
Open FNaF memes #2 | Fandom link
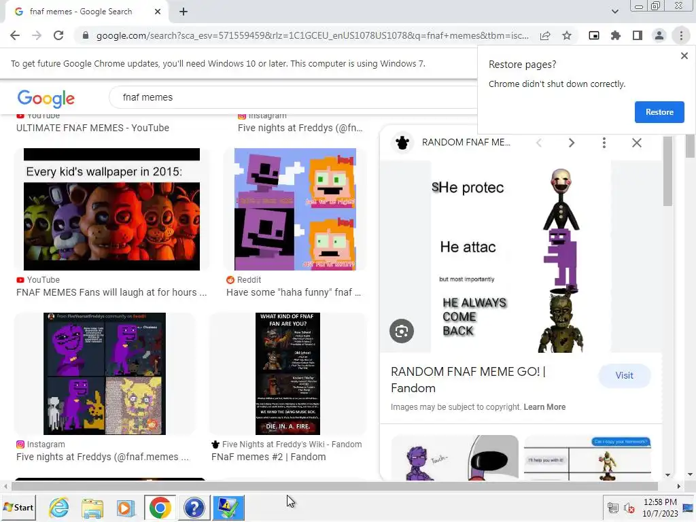[268, 457]
